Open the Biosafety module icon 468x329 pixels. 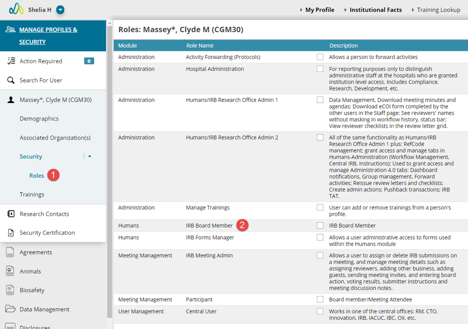tap(10, 290)
